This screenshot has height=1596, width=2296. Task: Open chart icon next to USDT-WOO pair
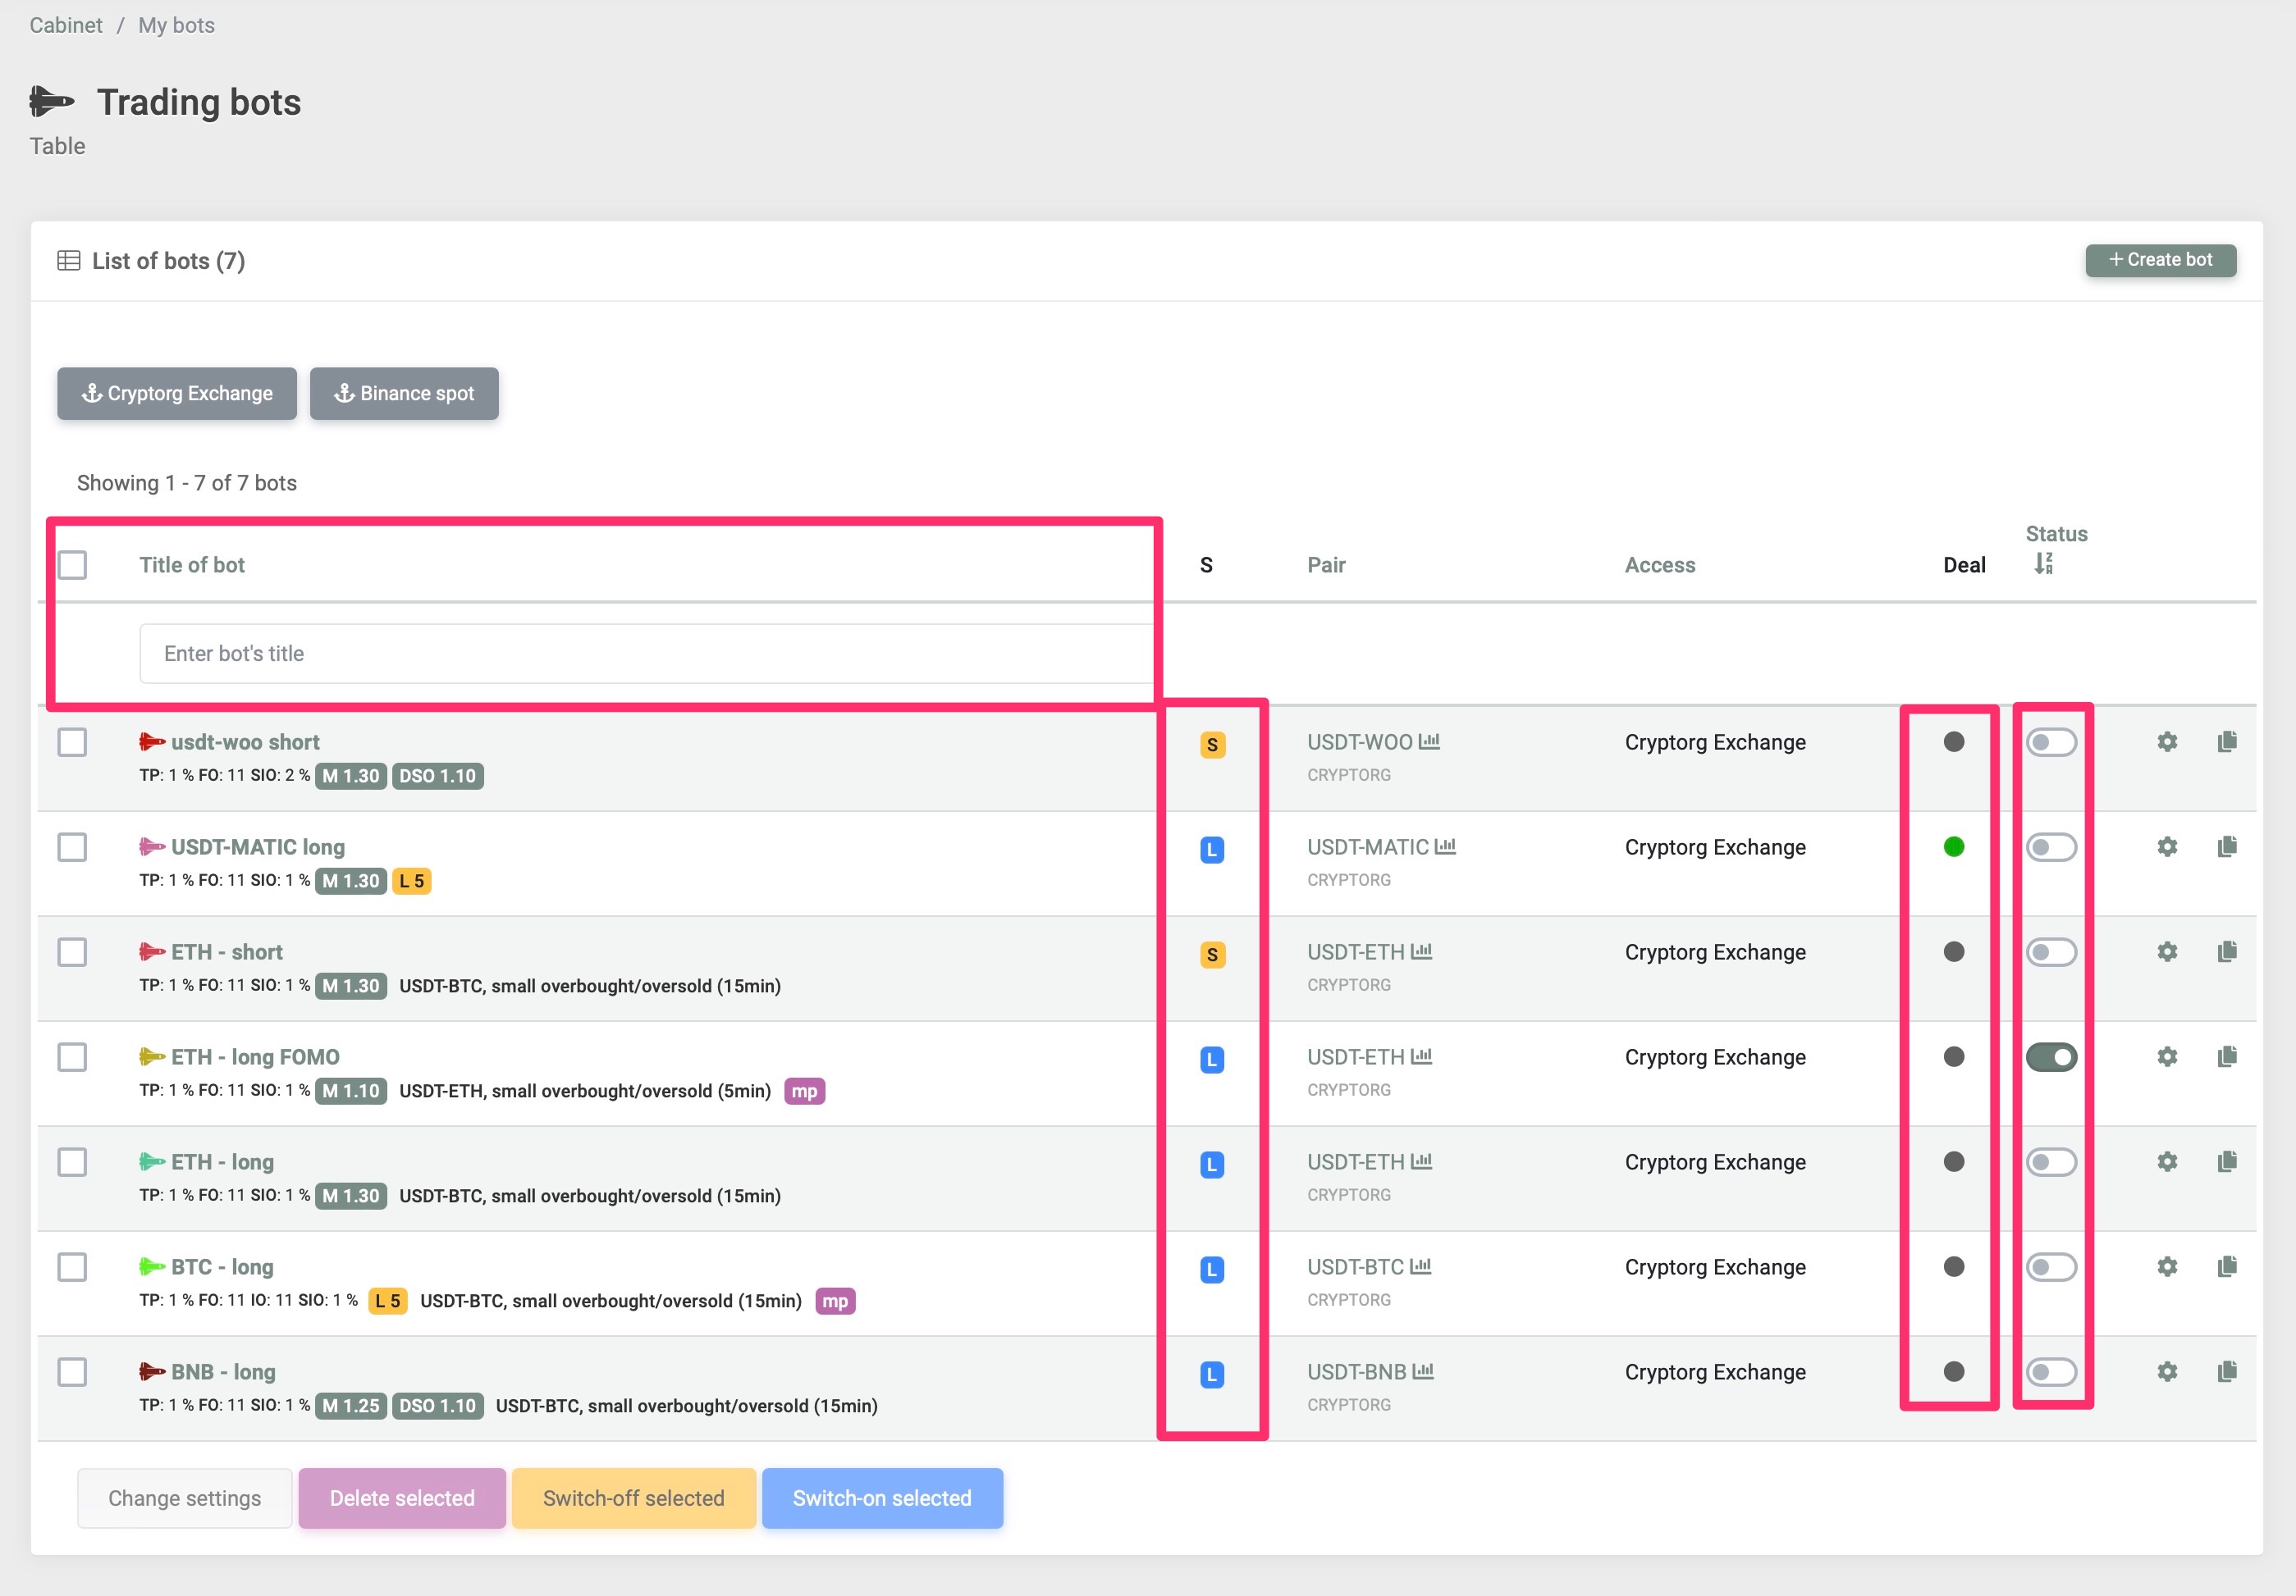pos(1429,741)
